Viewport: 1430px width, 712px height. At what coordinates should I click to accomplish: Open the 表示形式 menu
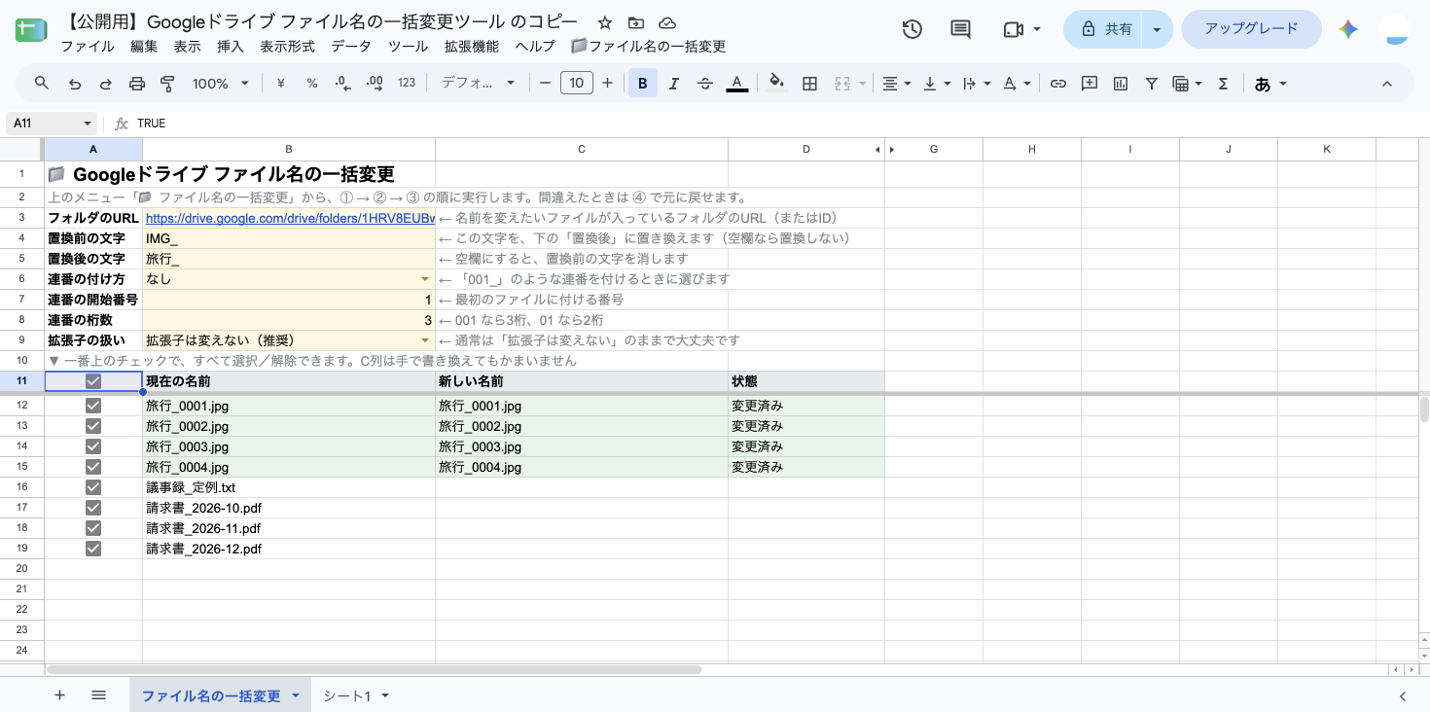point(287,46)
